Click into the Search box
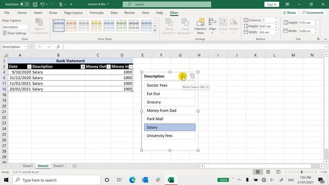 [x=167, y=4]
